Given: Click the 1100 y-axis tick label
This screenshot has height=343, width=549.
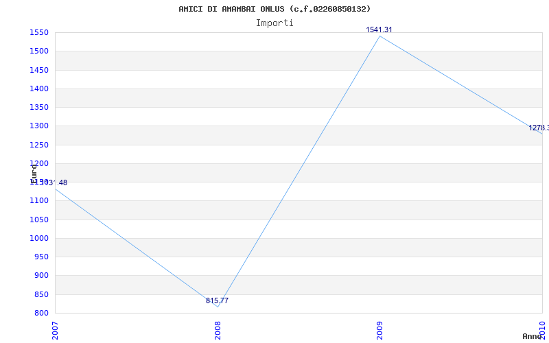Looking at the screenshot, I should (x=39, y=201).
